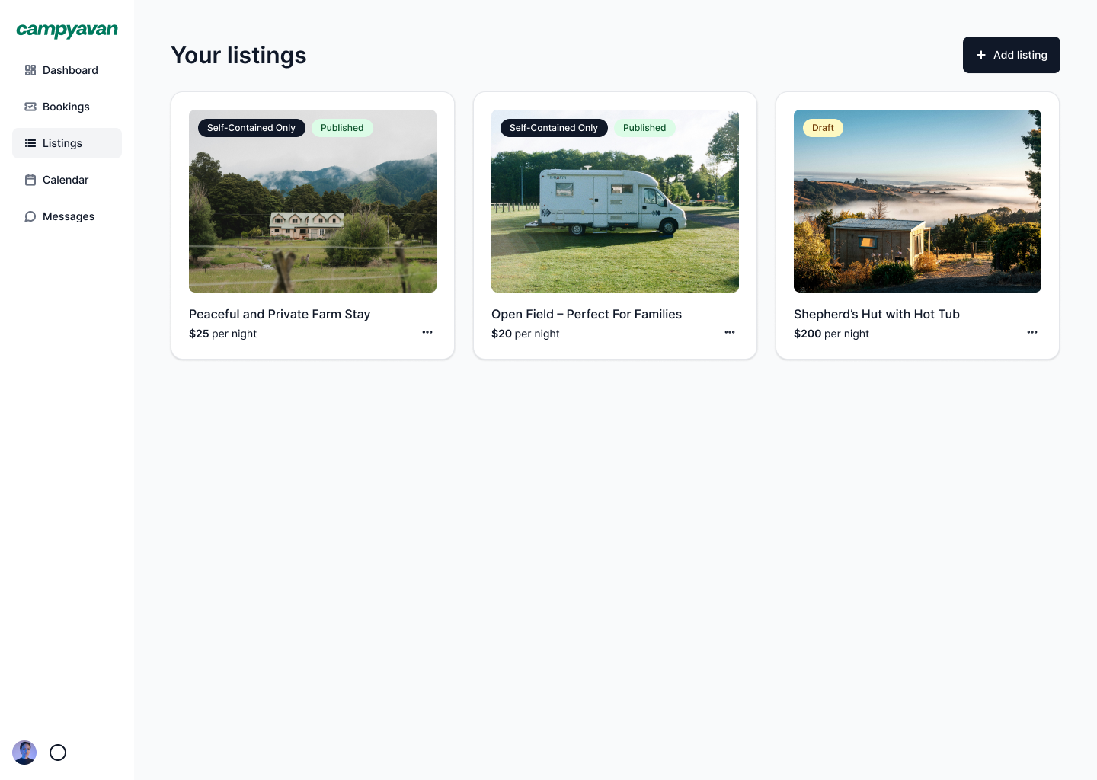Open options menu for Open Field listing
1097x780 pixels.
point(730,332)
